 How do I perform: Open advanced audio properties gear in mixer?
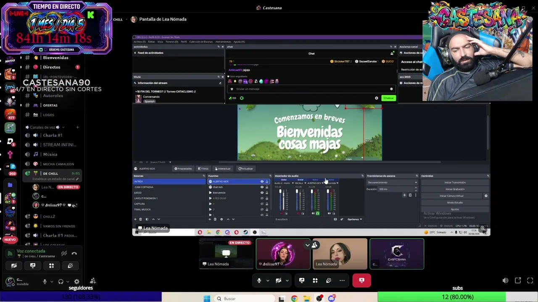tap(341, 219)
